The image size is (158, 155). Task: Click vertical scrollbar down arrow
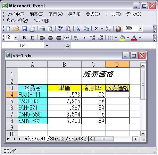pos(143,134)
